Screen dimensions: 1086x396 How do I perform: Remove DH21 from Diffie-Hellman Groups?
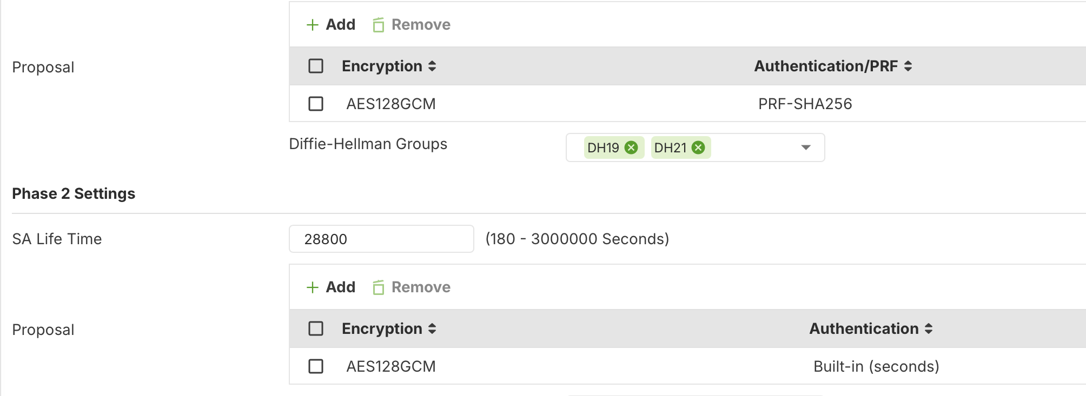point(698,147)
